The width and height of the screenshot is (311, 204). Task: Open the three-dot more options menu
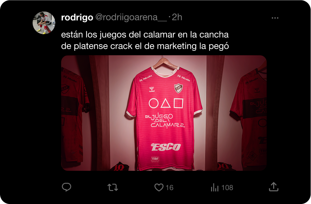[275, 18]
